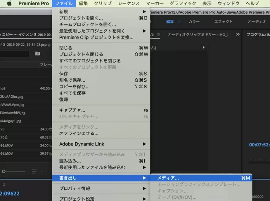The image size is (270, 201).
Task: Open the timeline panel hamburger menu
Action: click(x=4, y=184)
